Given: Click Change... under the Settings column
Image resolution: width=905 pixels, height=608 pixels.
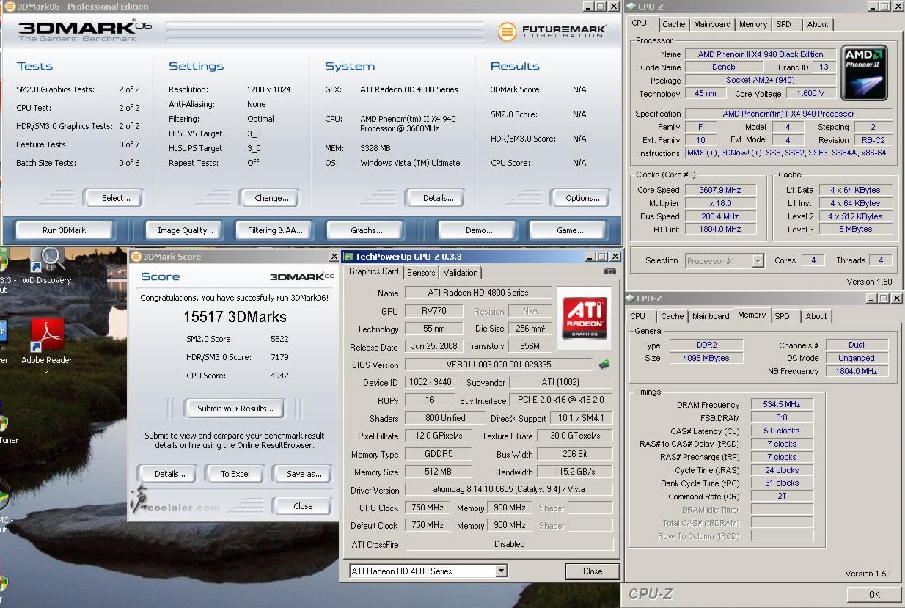Looking at the screenshot, I should click(x=271, y=198).
